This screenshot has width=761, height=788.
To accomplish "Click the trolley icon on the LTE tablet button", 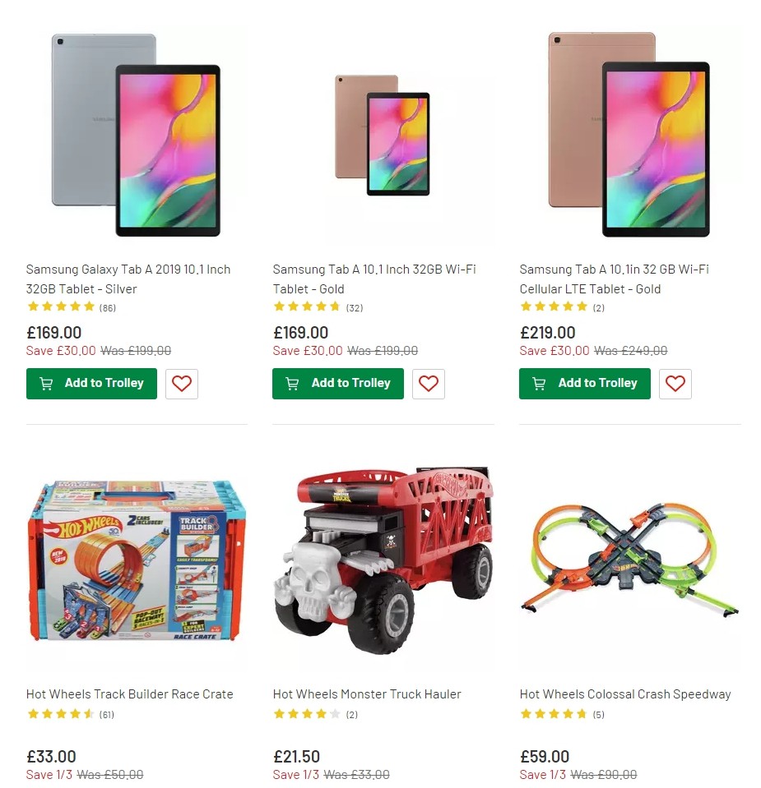I will click(x=540, y=383).
